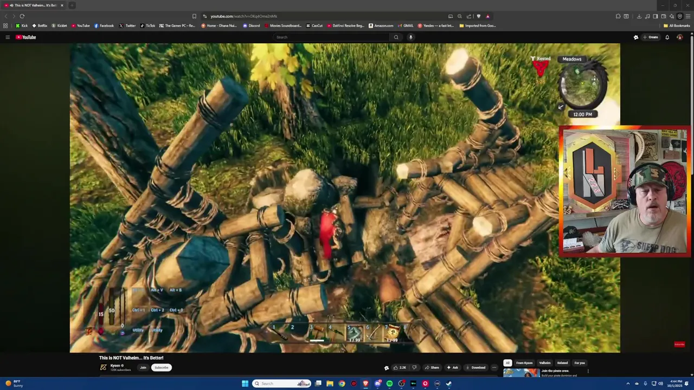Open the apps grid in bookmarks bar
694x390 pixels.
(5, 25)
